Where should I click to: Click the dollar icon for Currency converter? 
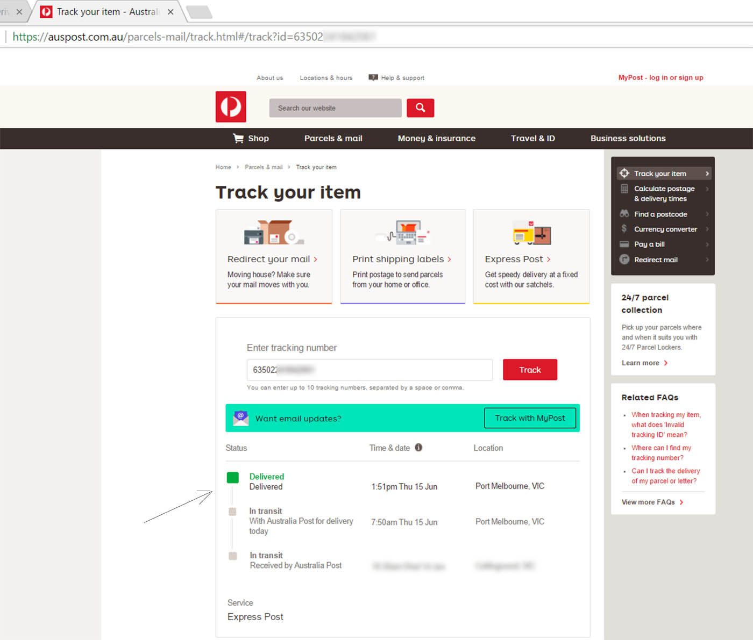(x=624, y=228)
